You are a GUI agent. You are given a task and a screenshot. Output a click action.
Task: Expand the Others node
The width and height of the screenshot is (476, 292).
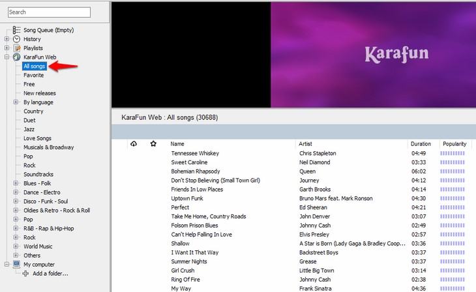click(x=16, y=255)
